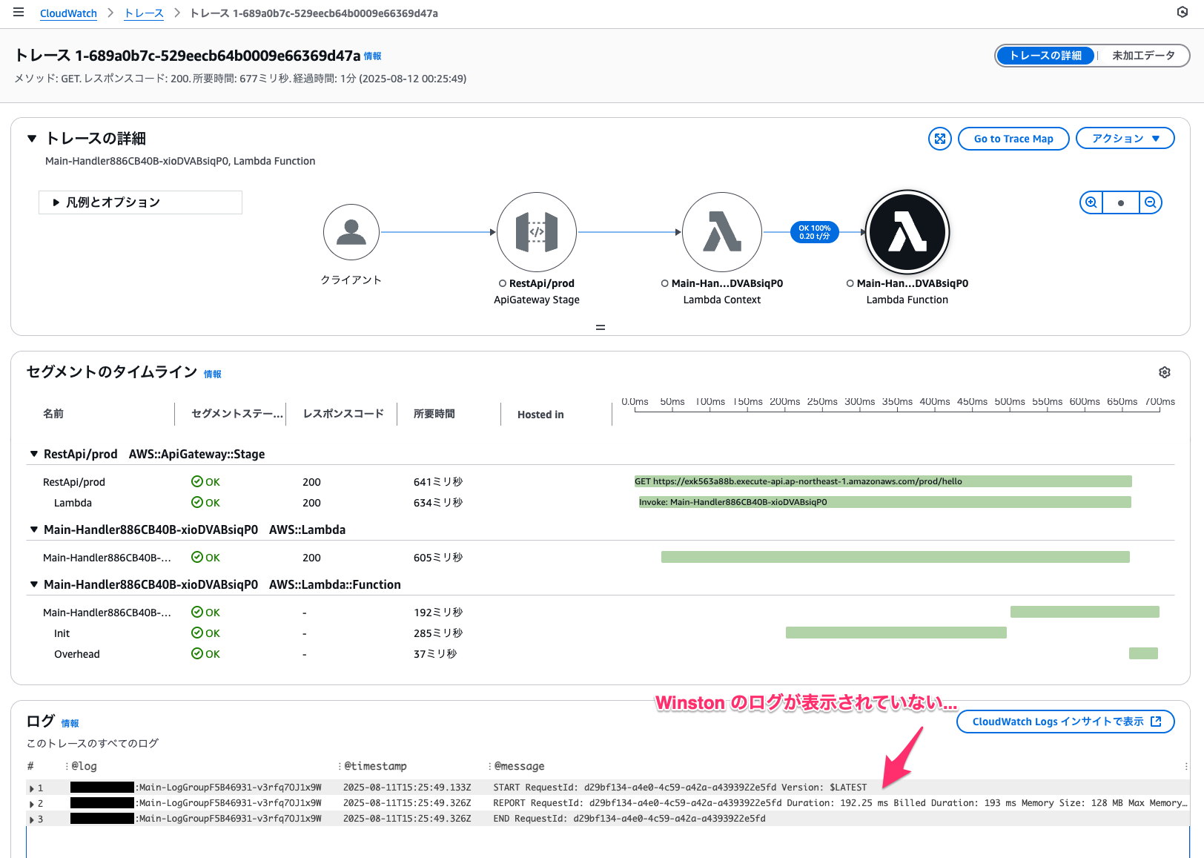Click the GET https://exk563a88b timeline bar
This screenshot has width=1204, height=858.
click(883, 481)
